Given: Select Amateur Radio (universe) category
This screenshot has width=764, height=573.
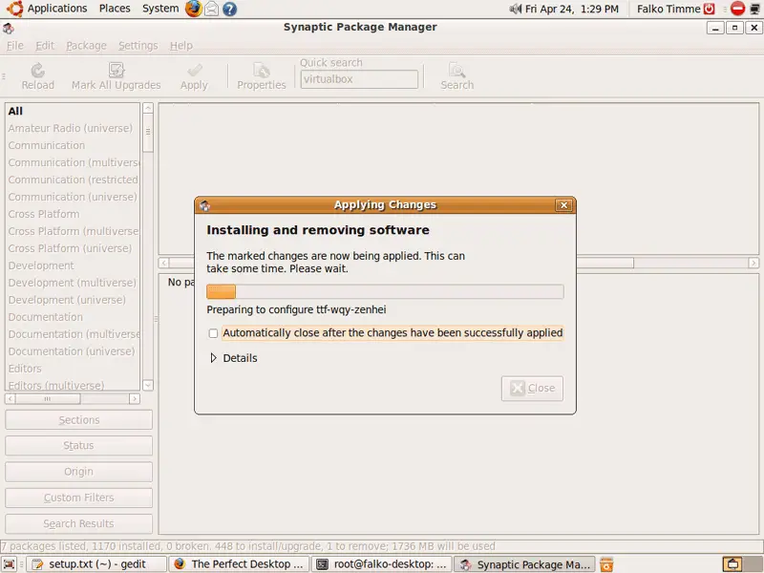Looking at the screenshot, I should [73, 128].
